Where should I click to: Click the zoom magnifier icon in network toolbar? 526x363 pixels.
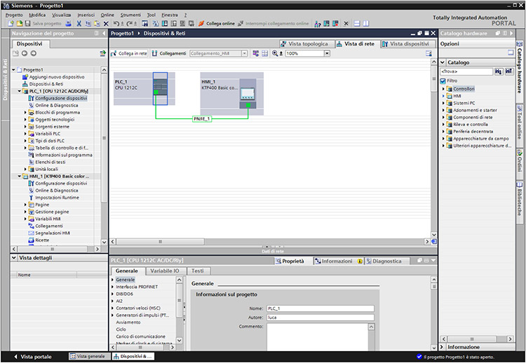click(x=276, y=53)
